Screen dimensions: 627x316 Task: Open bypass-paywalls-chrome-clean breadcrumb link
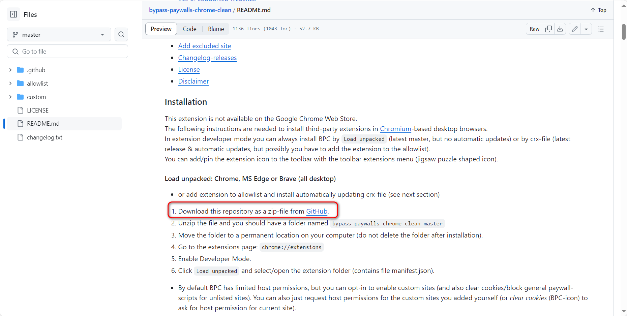(x=190, y=10)
